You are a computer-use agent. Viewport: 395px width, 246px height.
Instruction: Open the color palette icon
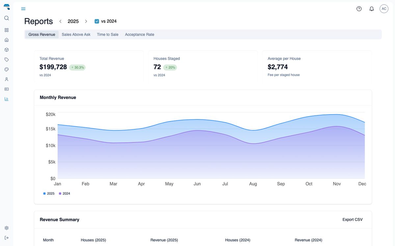tap(7, 70)
